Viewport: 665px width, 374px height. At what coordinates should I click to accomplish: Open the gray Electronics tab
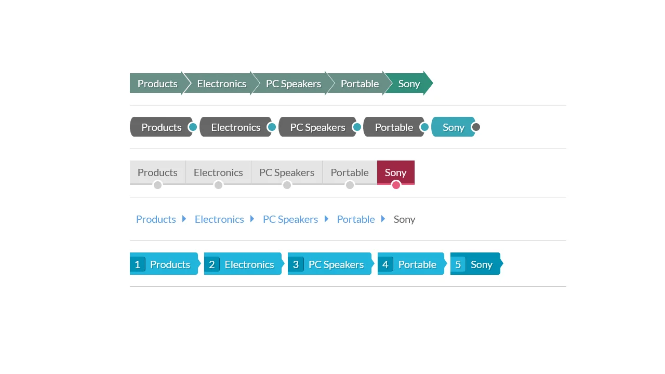pos(218,172)
